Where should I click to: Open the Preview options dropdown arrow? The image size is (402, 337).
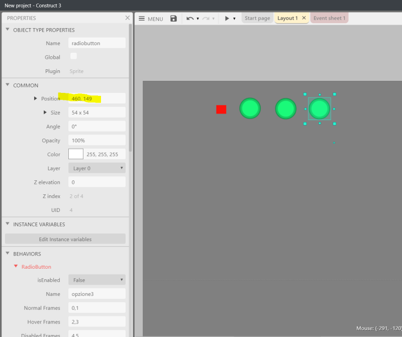tap(234, 19)
